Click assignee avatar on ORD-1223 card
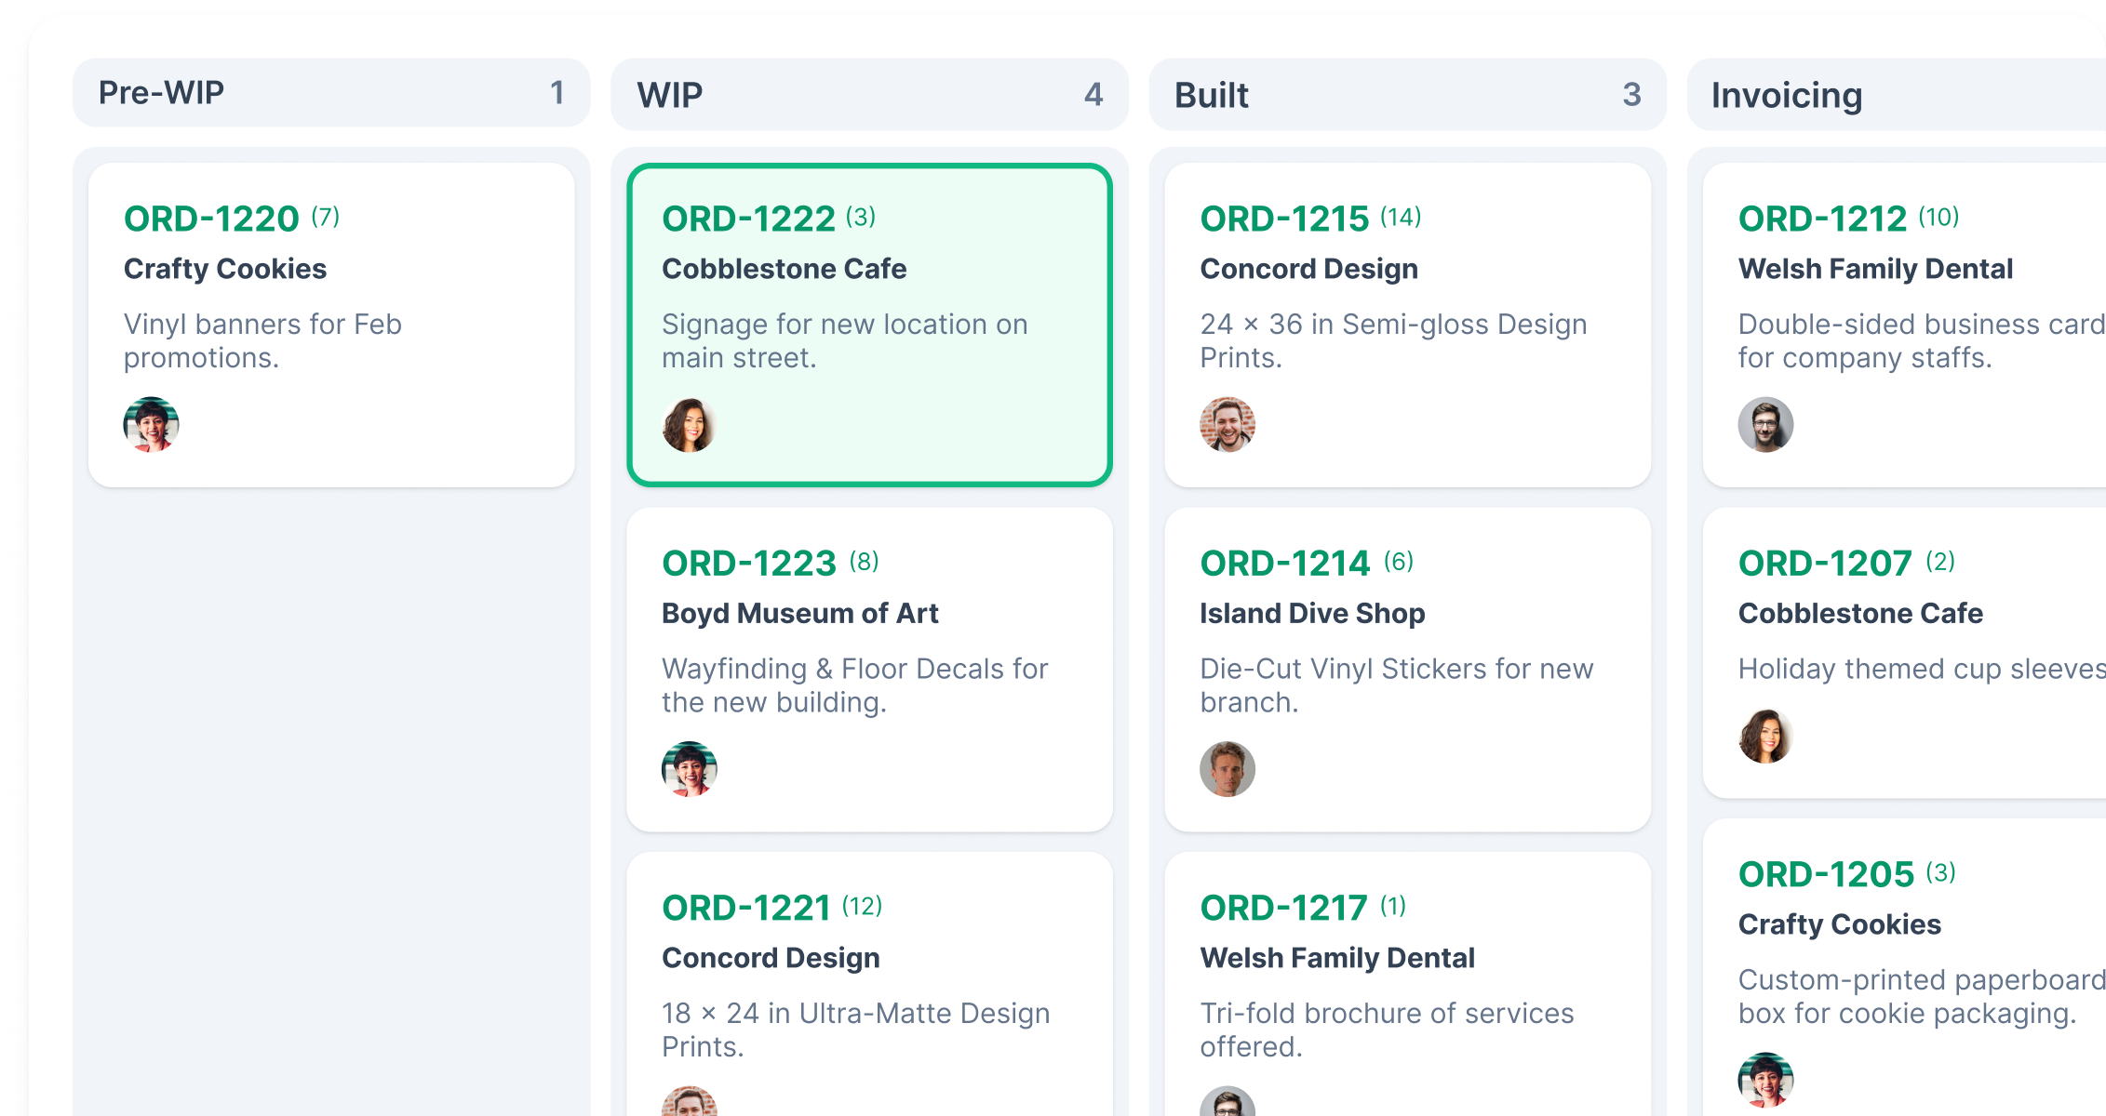This screenshot has width=2106, height=1116. coord(689,769)
